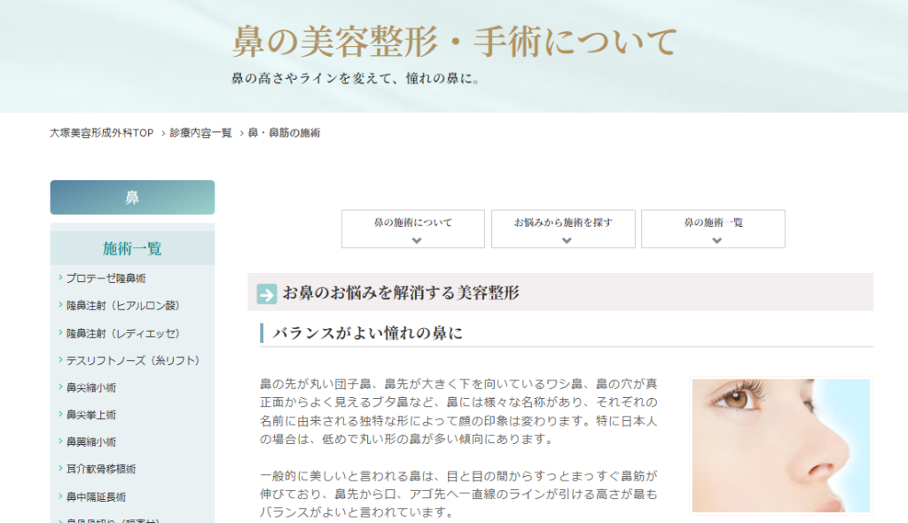The width and height of the screenshot is (908, 523).
Task: Go to 大塚美容形成外科TOP breadcrumb link
Action: point(101,133)
